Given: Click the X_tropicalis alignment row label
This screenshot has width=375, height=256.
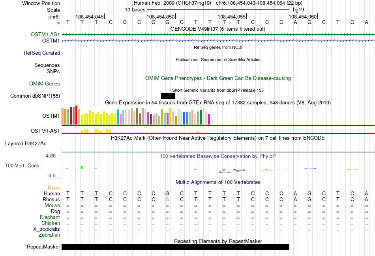Looking at the screenshot, I should tap(47, 229).
